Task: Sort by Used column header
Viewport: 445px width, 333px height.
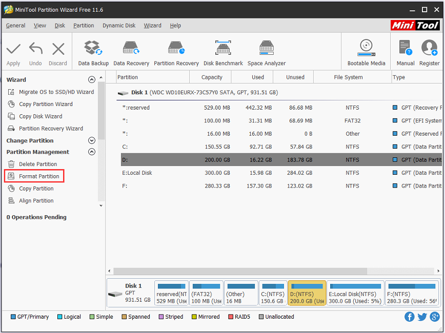Action: point(252,77)
